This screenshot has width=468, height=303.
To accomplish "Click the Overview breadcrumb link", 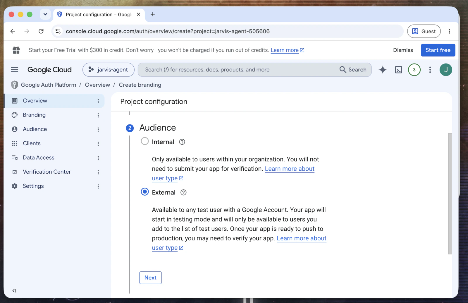I will 97,85.
